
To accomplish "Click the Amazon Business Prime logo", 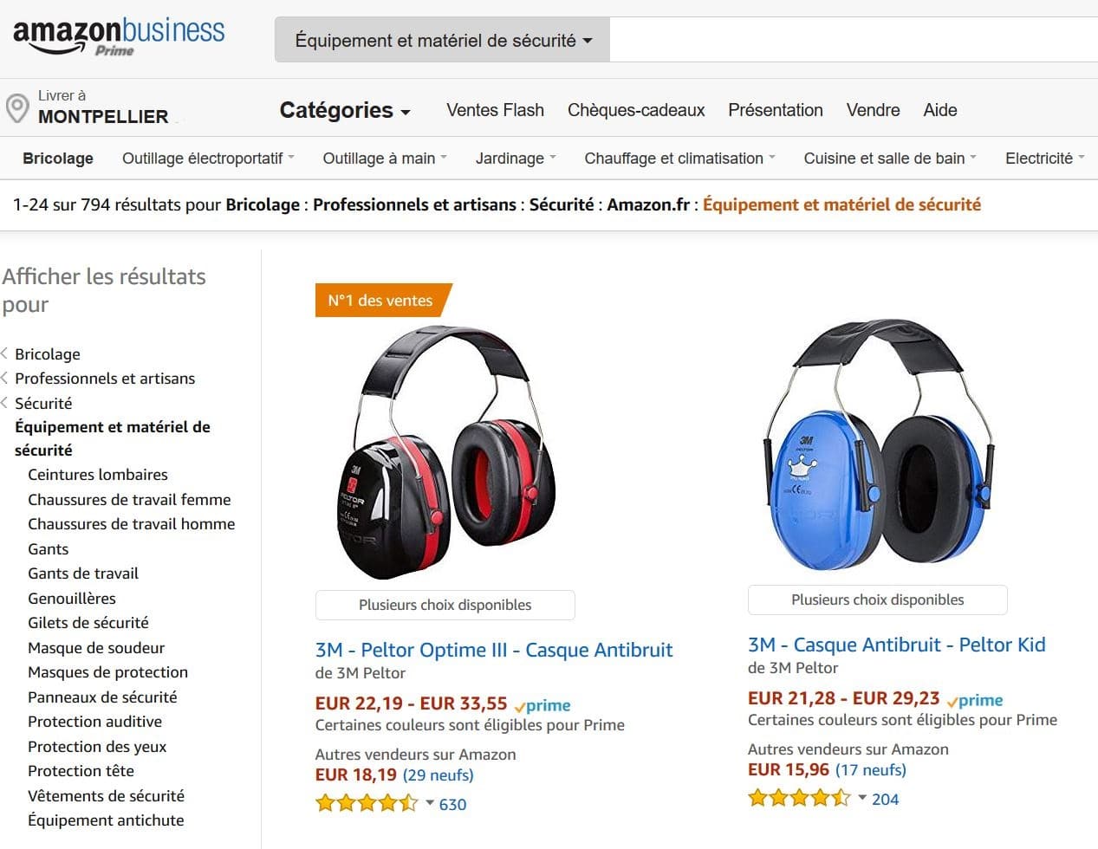I will (119, 36).
